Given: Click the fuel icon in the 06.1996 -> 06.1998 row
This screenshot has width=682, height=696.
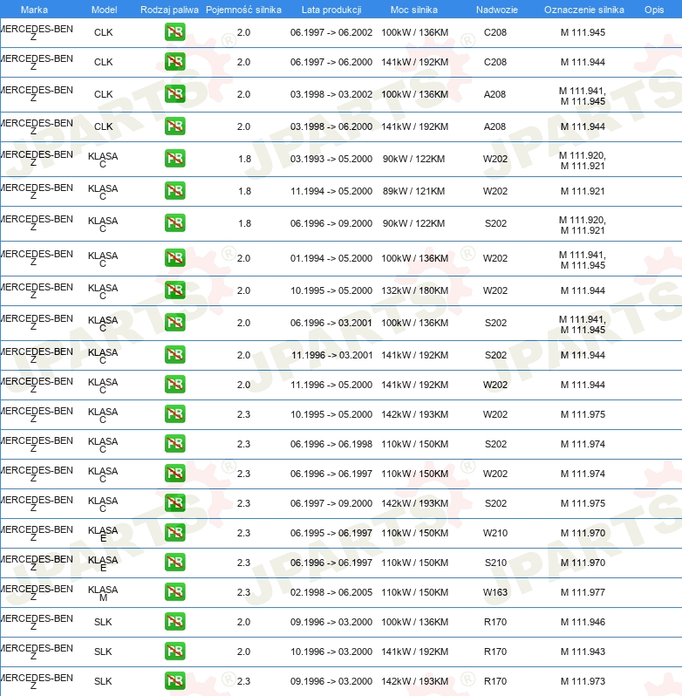Looking at the screenshot, I should (174, 444).
